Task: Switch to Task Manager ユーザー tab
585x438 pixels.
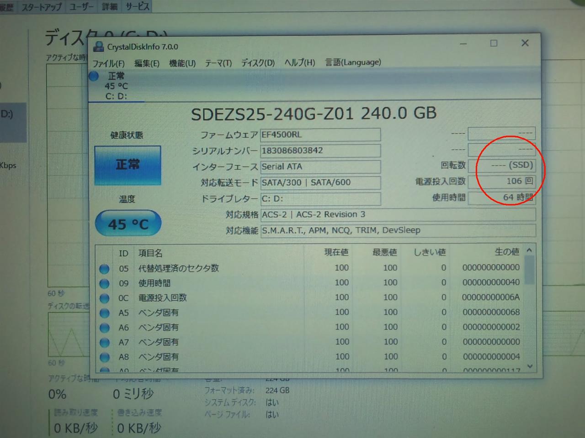Action: (x=81, y=7)
